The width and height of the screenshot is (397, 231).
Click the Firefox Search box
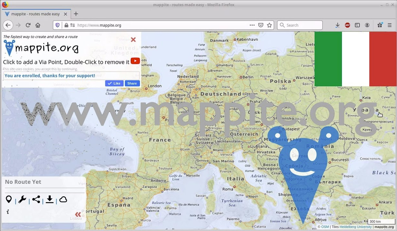[300, 25]
